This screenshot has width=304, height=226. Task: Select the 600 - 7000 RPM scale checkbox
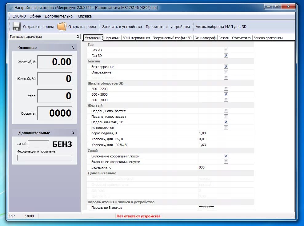pyautogui.click(x=226, y=100)
